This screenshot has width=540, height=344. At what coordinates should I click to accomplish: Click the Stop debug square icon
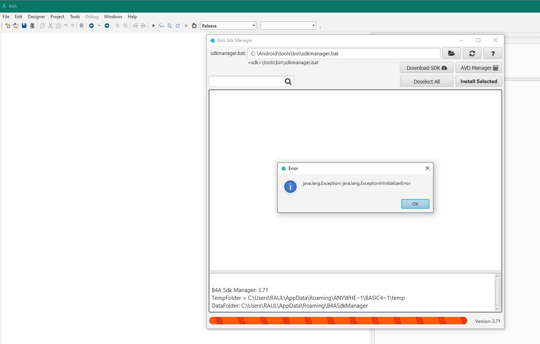click(x=186, y=26)
